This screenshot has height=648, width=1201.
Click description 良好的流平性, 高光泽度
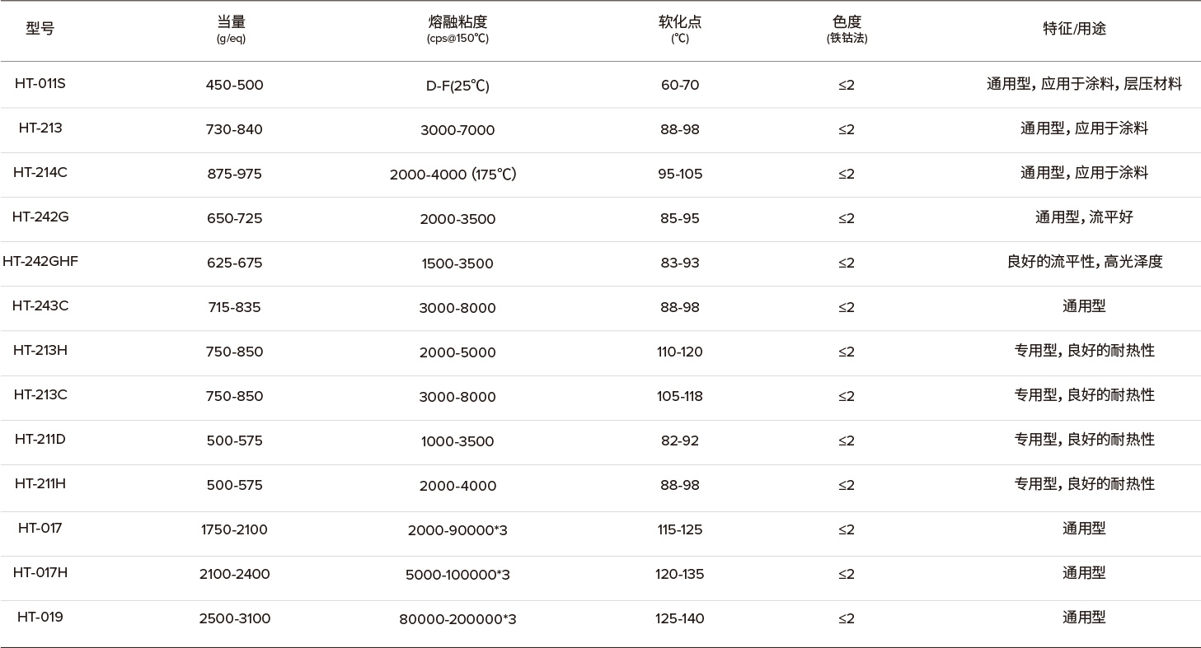coord(1084,262)
